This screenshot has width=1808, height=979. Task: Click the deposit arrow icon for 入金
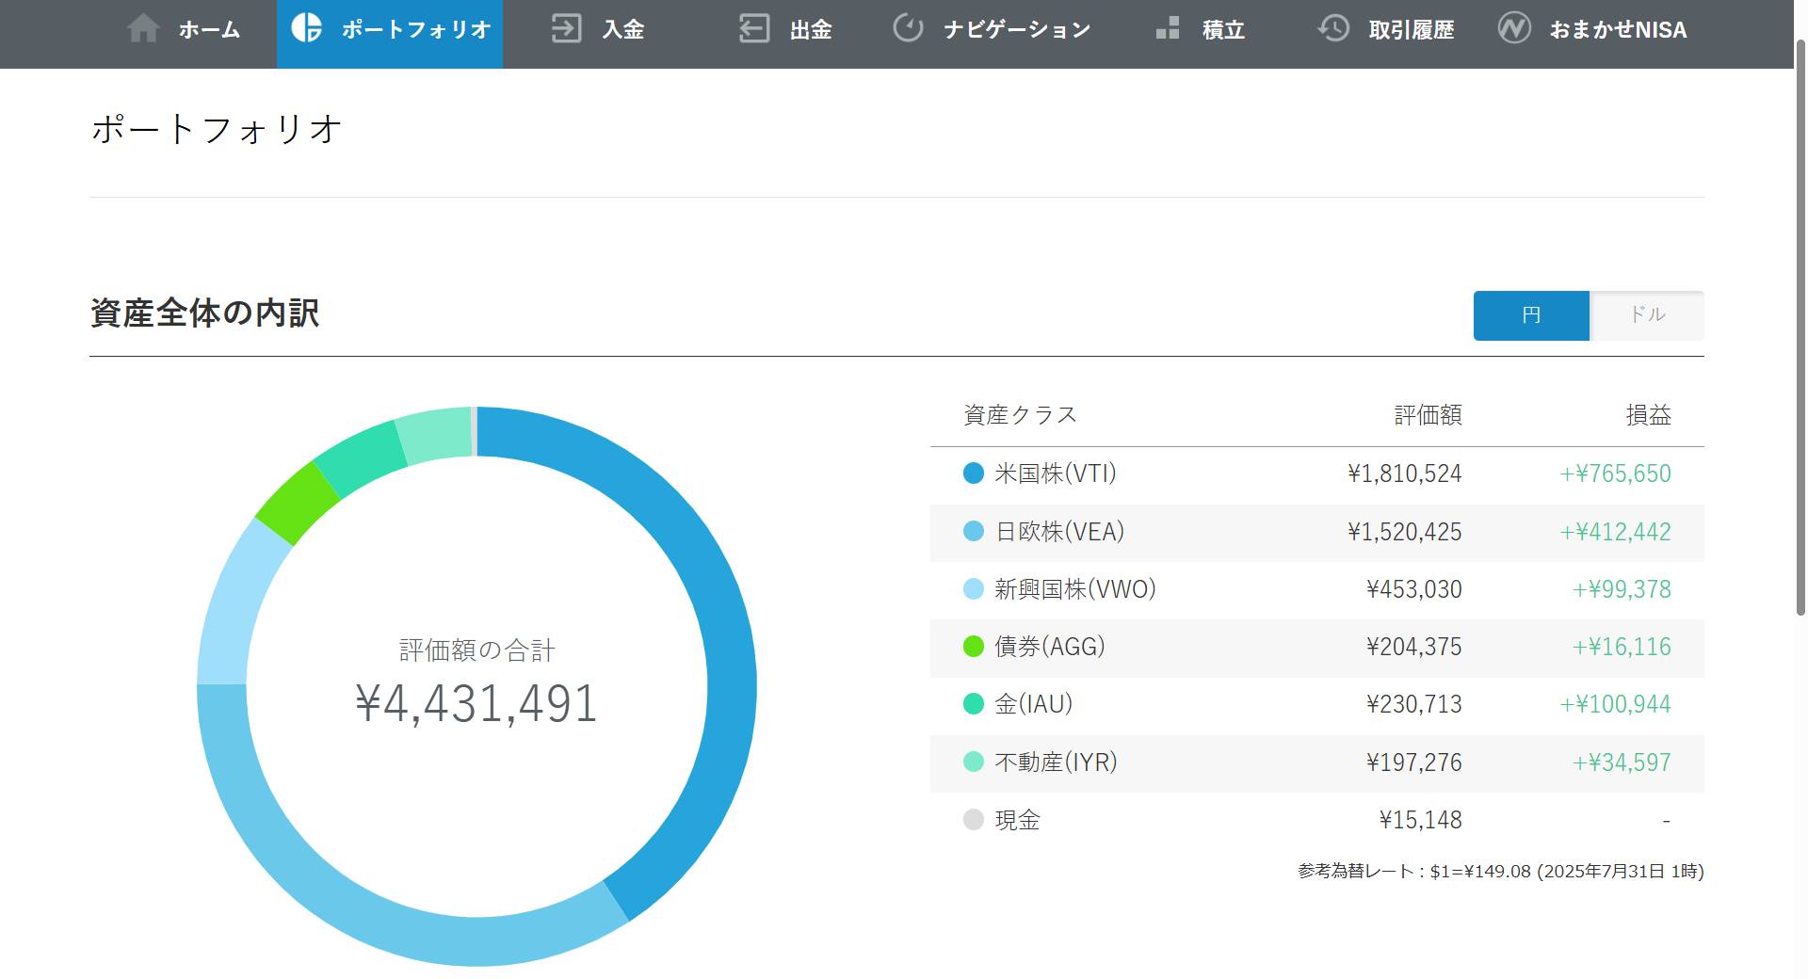tap(566, 28)
